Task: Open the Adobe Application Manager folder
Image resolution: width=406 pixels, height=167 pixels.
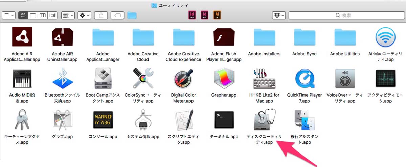Action: 103,38
